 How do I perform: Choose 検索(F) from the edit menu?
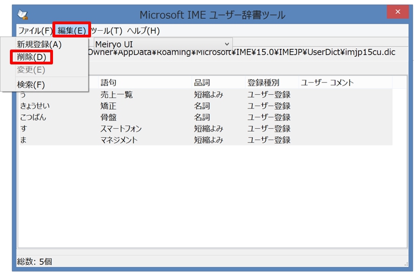(x=31, y=85)
